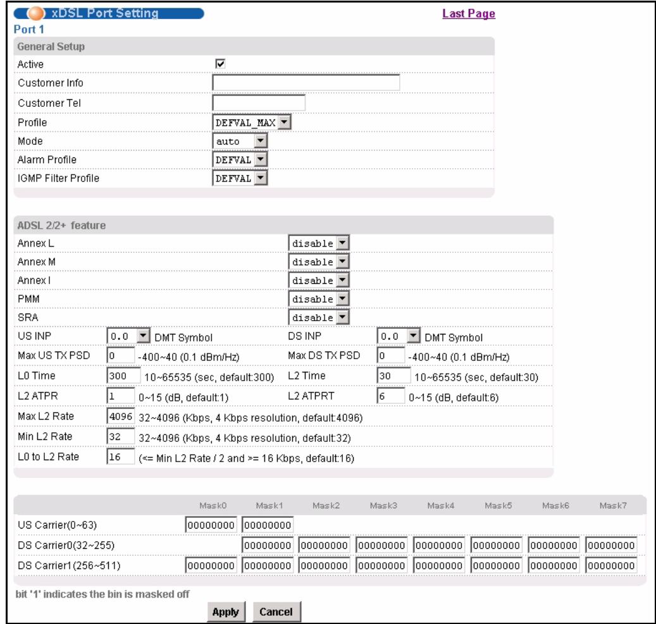Click DS Carrier0 Mask2 field
Viewport: 656px width, 624px height.
coord(325,545)
